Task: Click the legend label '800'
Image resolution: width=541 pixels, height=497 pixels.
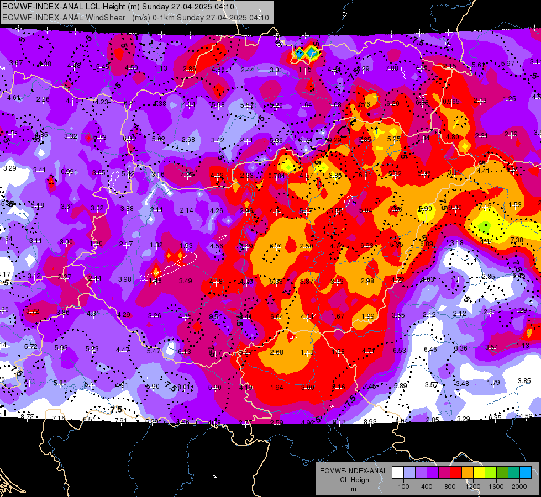Action: (x=450, y=487)
